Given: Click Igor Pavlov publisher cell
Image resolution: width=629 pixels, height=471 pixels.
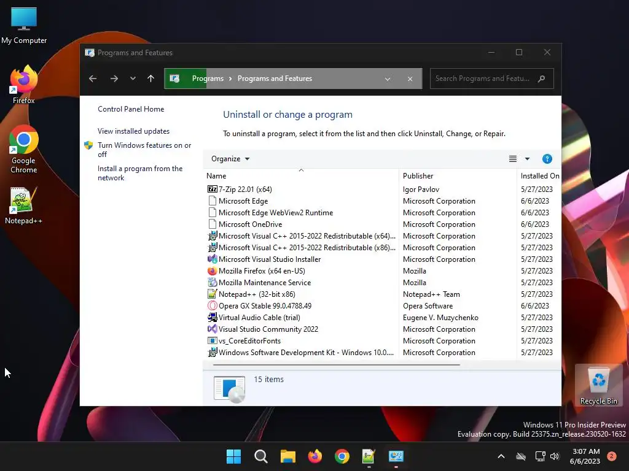Looking at the screenshot, I should pyautogui.click(x=421, y=189).
